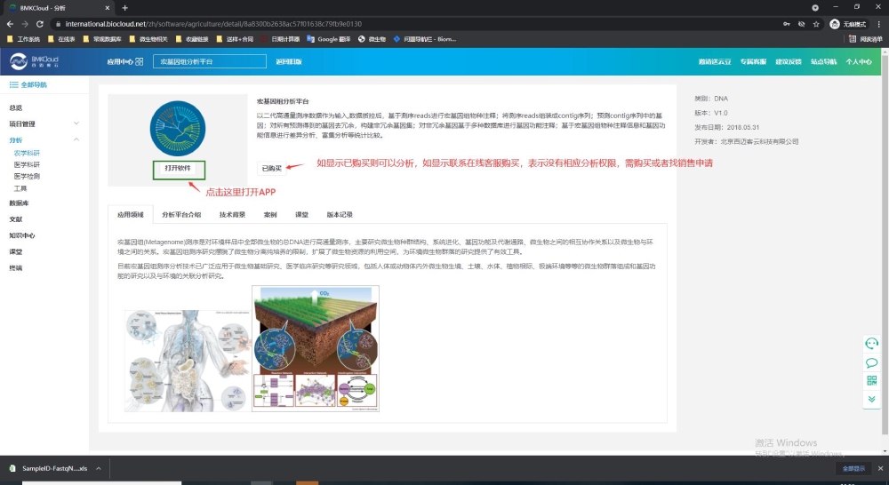Viewport: 889px width, 485px height.
Task: Click the 应用中心 grid icon
Action: coord(140,61)
